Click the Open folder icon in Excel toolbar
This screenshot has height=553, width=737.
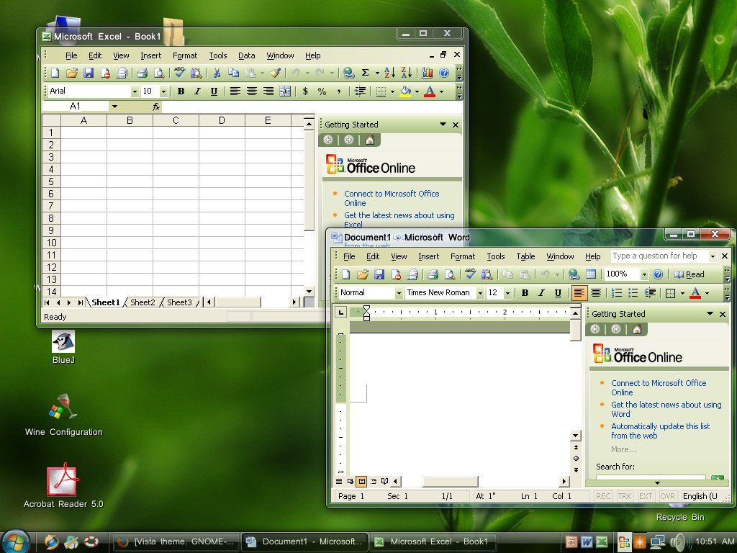pos(71,73)
